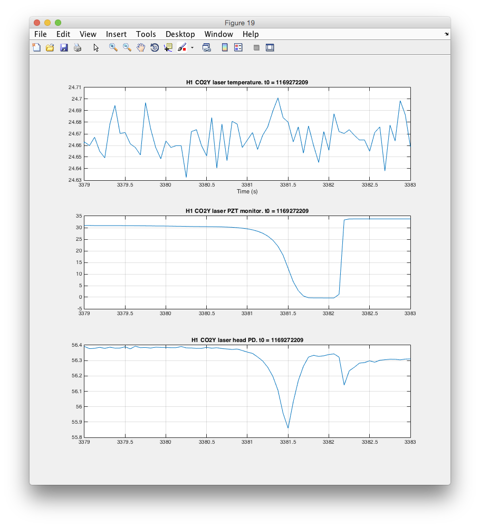Open the Desktop menu
Image resolution: width=480 pixels, height=527 pixels.
[180, 34]
